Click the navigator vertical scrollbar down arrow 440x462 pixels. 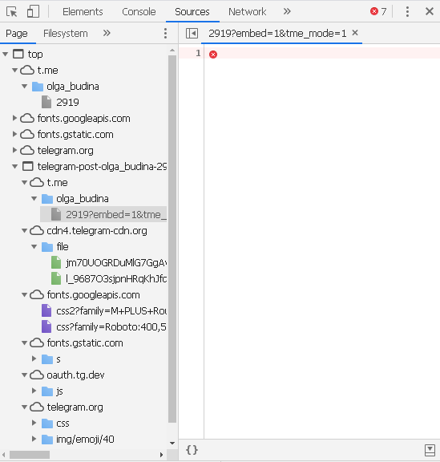coord(172,443)
